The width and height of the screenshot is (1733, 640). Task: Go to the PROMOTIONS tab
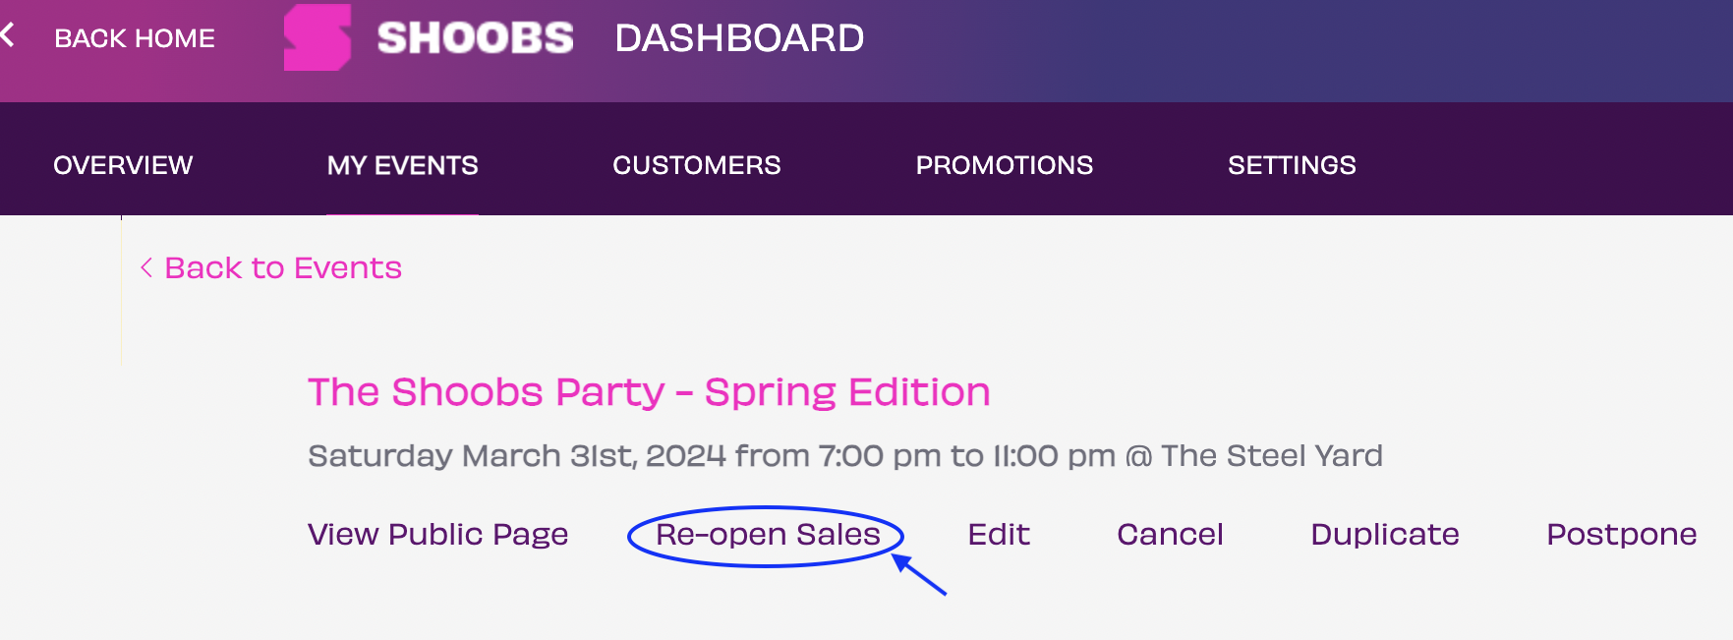[1005, 165]
